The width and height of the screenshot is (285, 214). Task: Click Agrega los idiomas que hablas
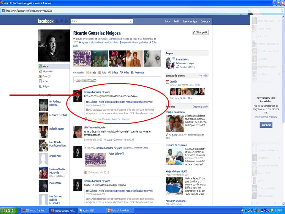[135, 42]
